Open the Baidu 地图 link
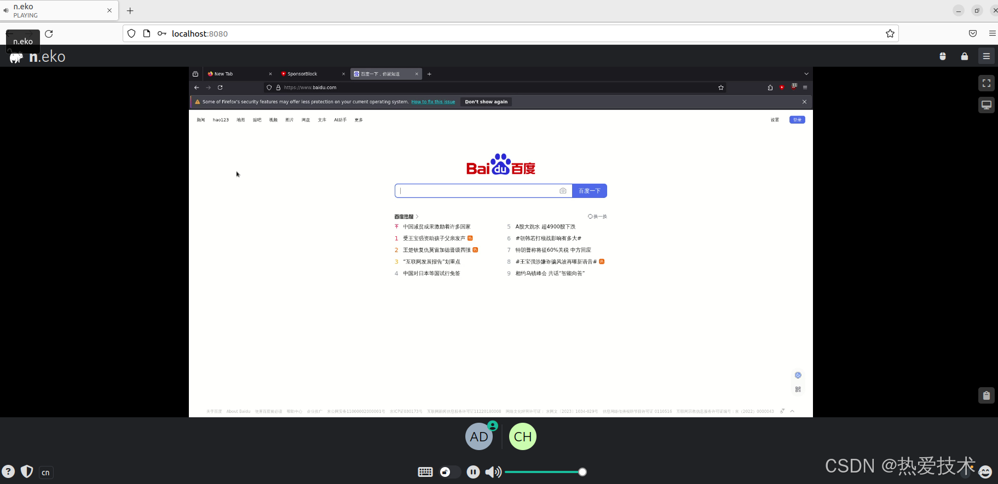Viewport: 998px width, 484px height. (x=241, y=120)
